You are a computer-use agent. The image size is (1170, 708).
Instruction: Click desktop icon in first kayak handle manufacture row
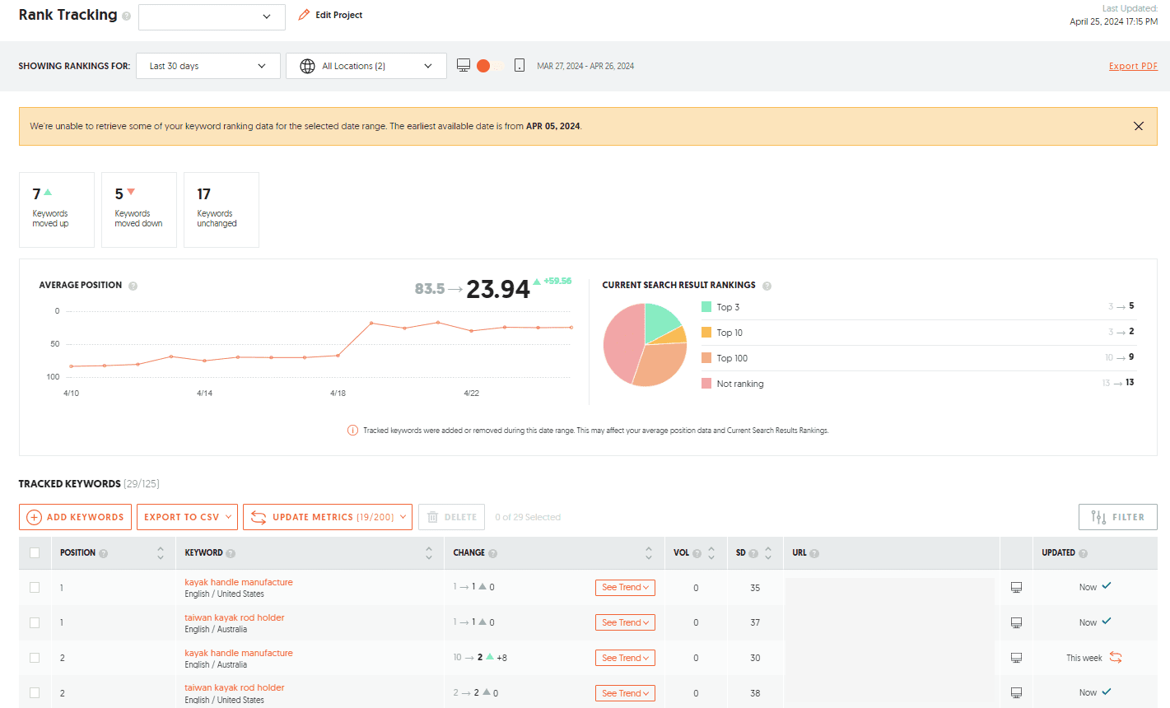point(1016,588)
